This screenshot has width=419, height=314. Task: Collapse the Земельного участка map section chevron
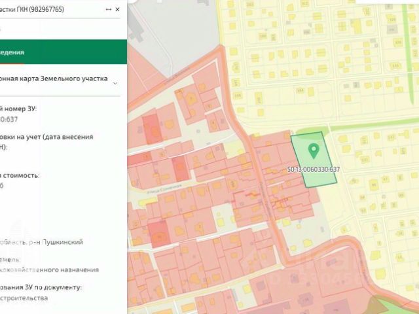(115, 83)
